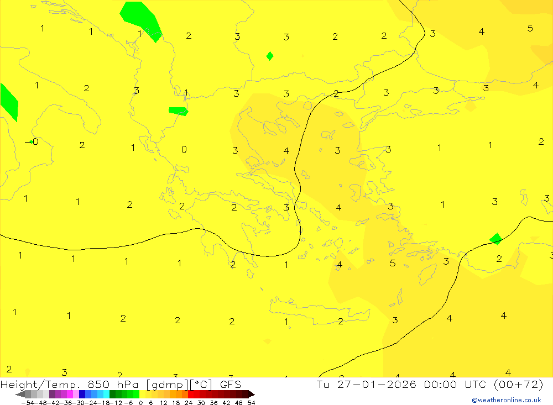Click the "48" legend scale label

click(x=239, y=403)
